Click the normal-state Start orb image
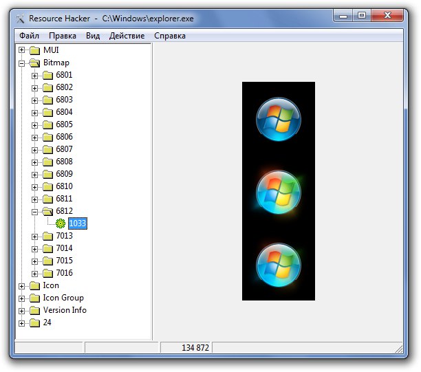 tap(279, 119)
